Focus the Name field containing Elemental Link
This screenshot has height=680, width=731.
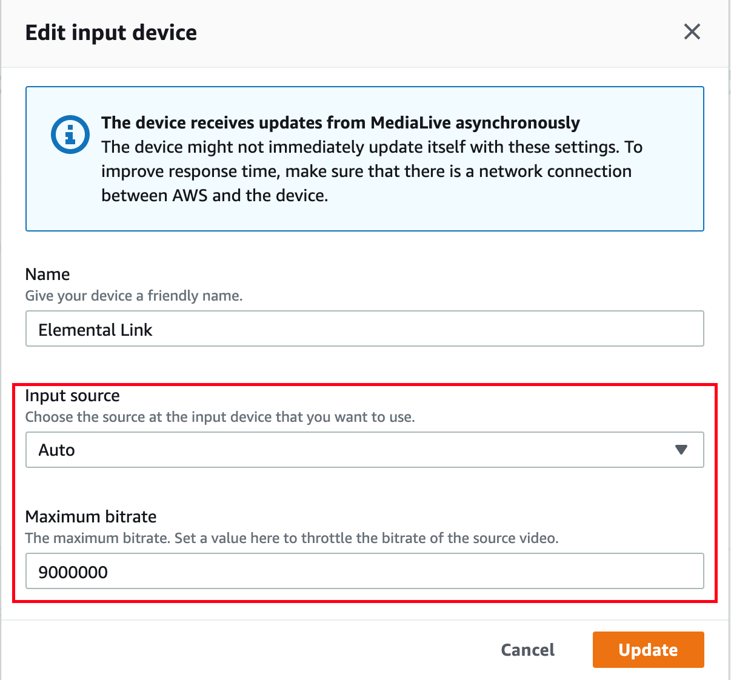[x=364, y=328]
